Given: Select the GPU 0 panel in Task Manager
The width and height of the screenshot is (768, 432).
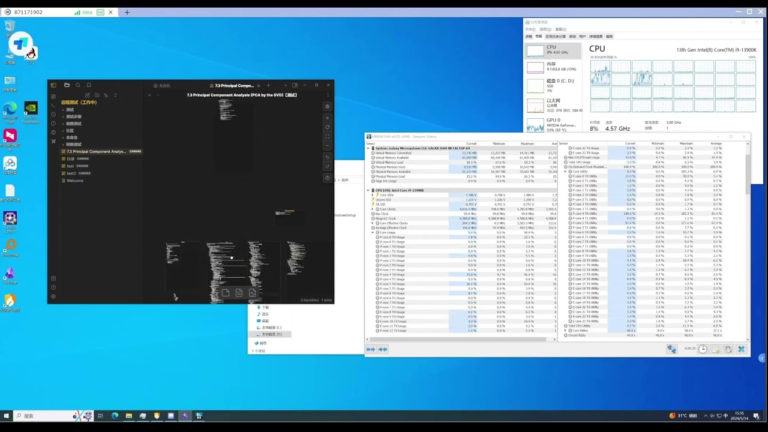Looking at the screenshot, I should [x=554, y=124].
